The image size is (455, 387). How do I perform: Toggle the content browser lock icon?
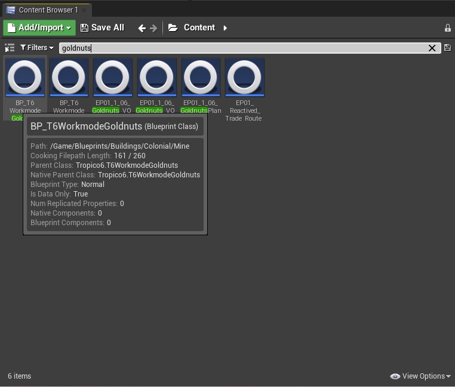pyautogui.click(x=447, y=28)
